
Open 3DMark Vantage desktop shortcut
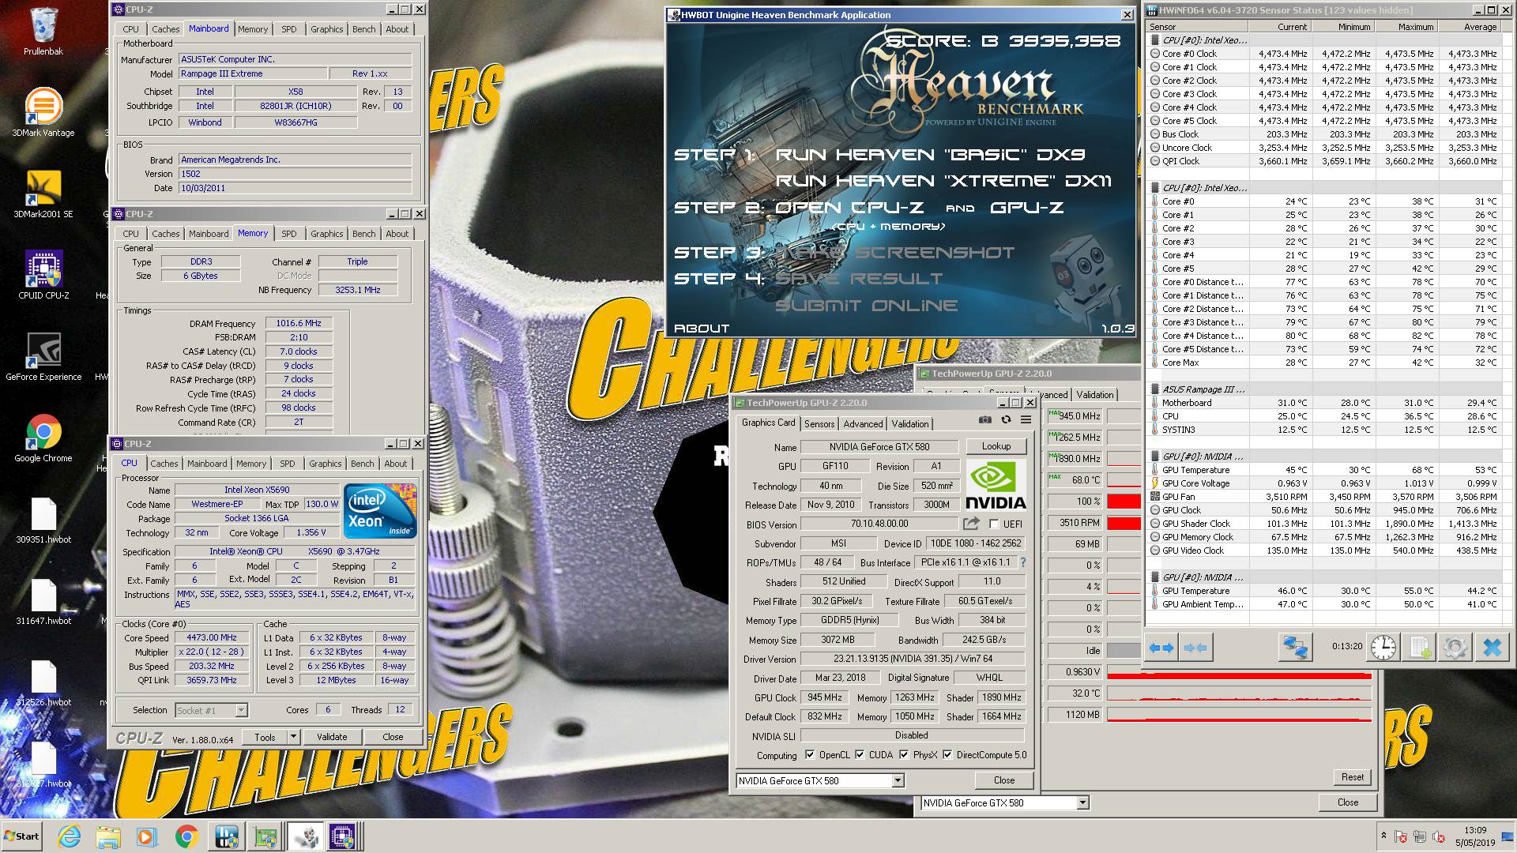click(43, 112)
